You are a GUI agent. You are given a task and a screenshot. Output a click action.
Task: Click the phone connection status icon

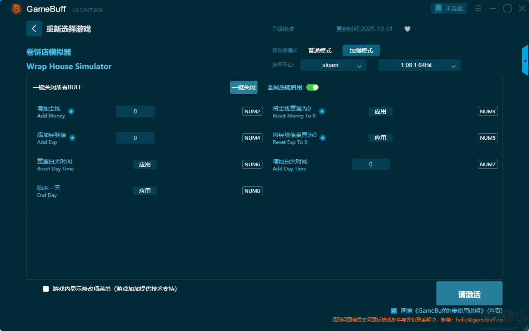(438, 8)
